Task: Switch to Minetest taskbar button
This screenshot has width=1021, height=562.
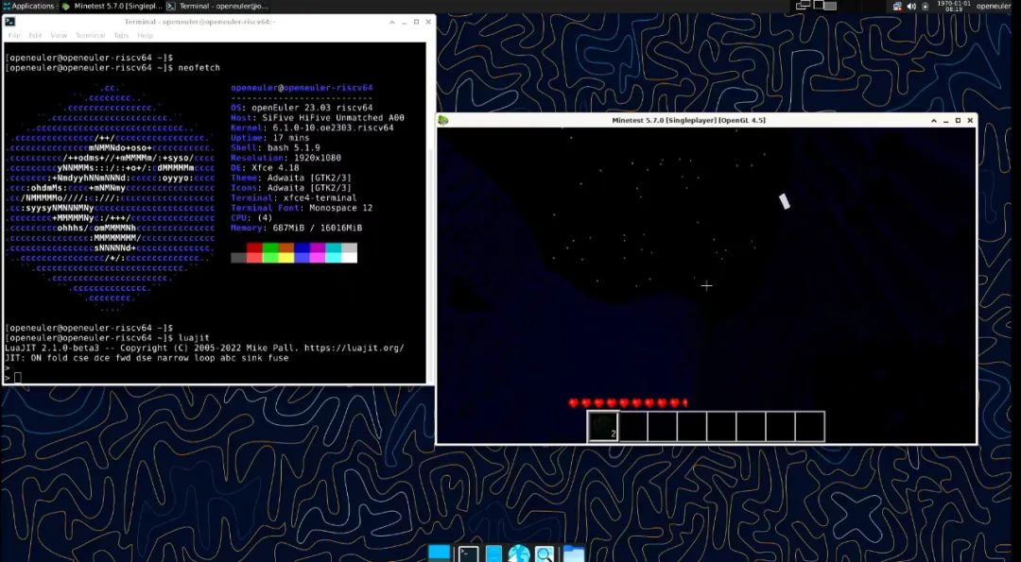Action: [111, 6]
